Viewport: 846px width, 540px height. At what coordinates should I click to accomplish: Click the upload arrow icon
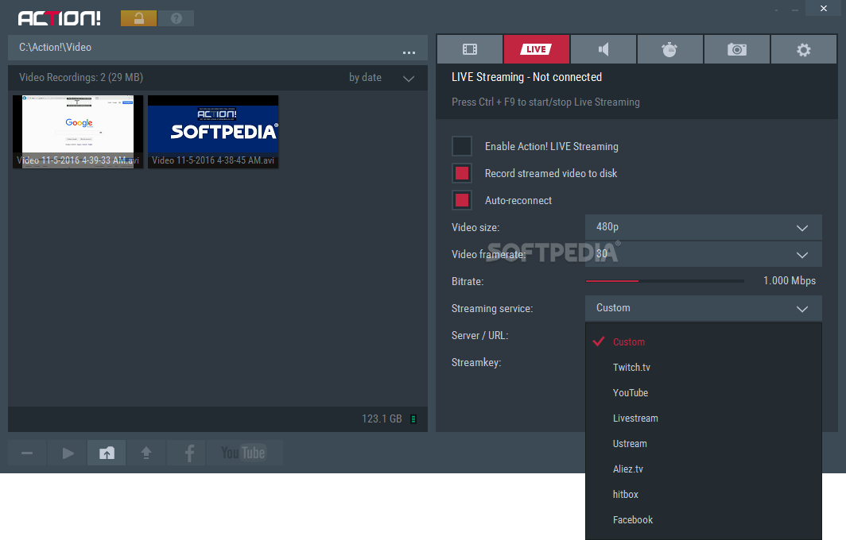click(146, 453)
